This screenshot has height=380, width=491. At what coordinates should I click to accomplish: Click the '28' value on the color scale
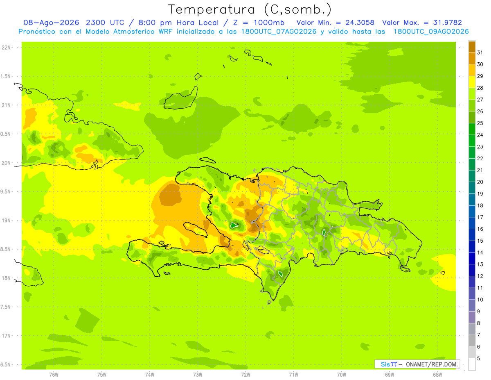(480, 88)
